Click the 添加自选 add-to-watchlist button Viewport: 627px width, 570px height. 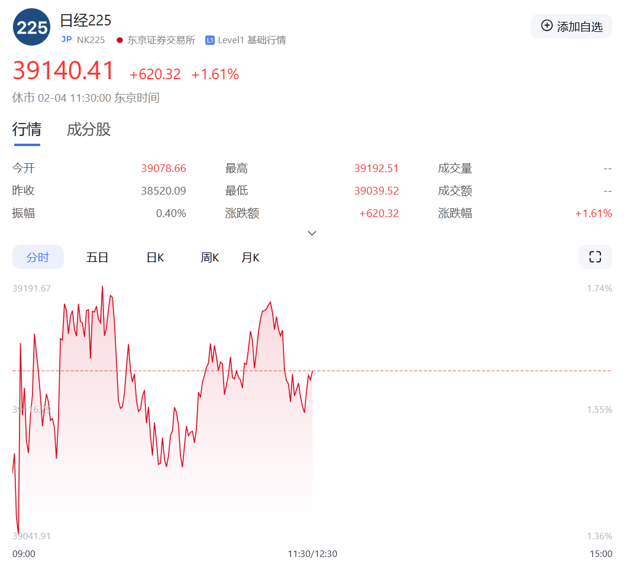[x=571, y=26]
